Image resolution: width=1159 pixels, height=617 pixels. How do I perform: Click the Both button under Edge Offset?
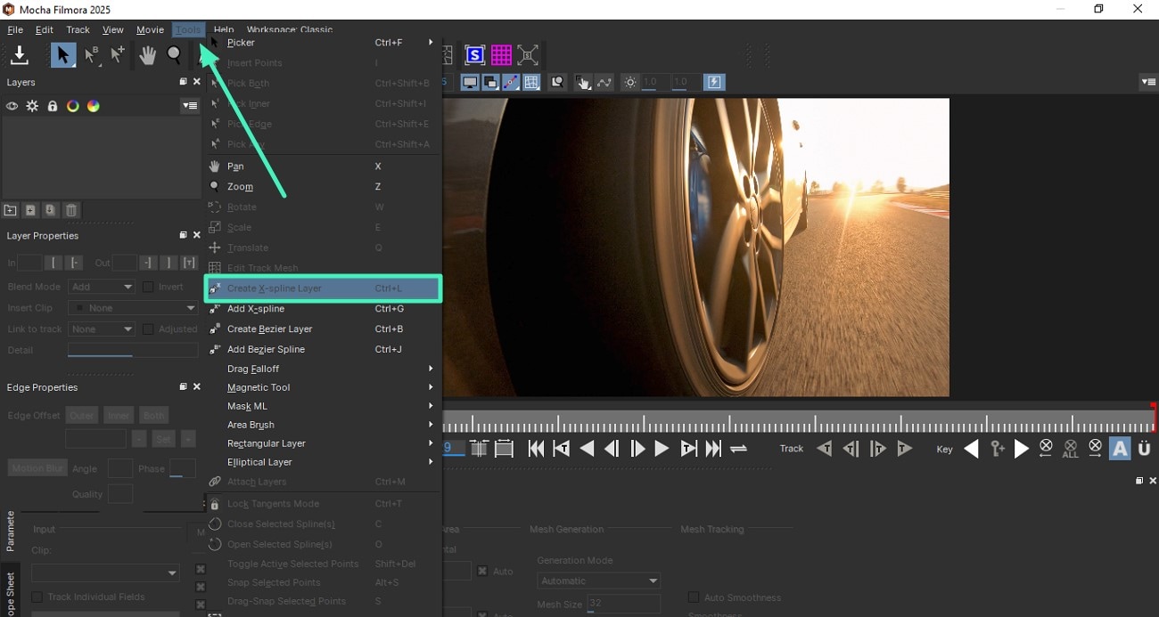click(x=153, y=415)
